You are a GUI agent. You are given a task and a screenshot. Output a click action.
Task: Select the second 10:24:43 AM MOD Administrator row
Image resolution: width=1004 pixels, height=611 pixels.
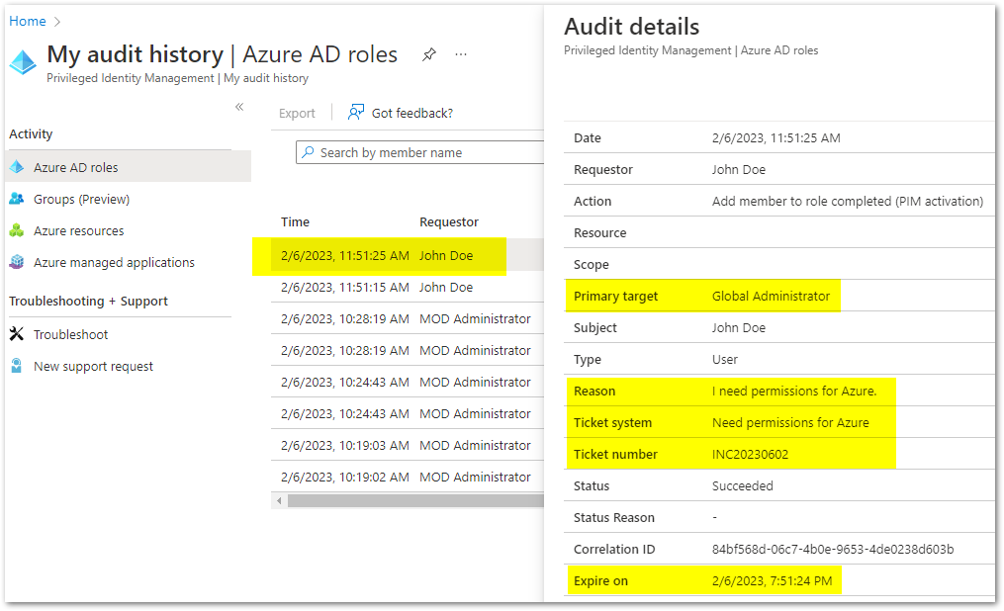pyautogui.click(x=408, y=414)
